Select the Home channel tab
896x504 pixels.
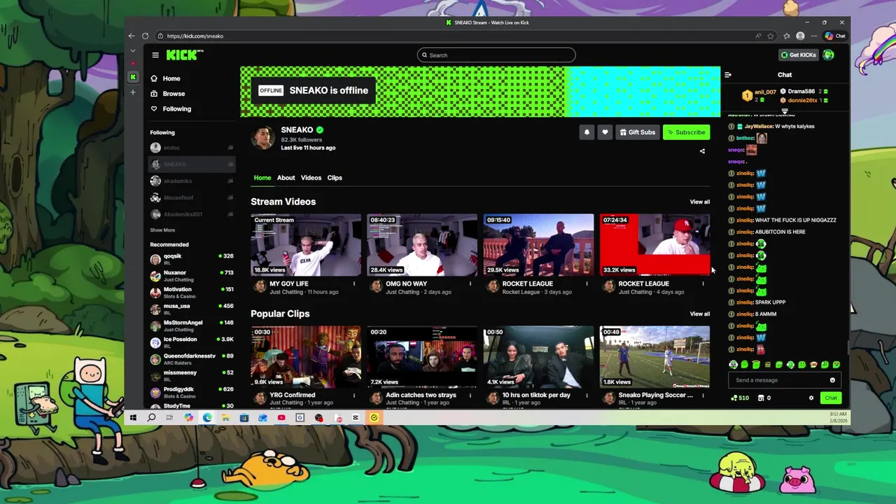coord(262,178)
